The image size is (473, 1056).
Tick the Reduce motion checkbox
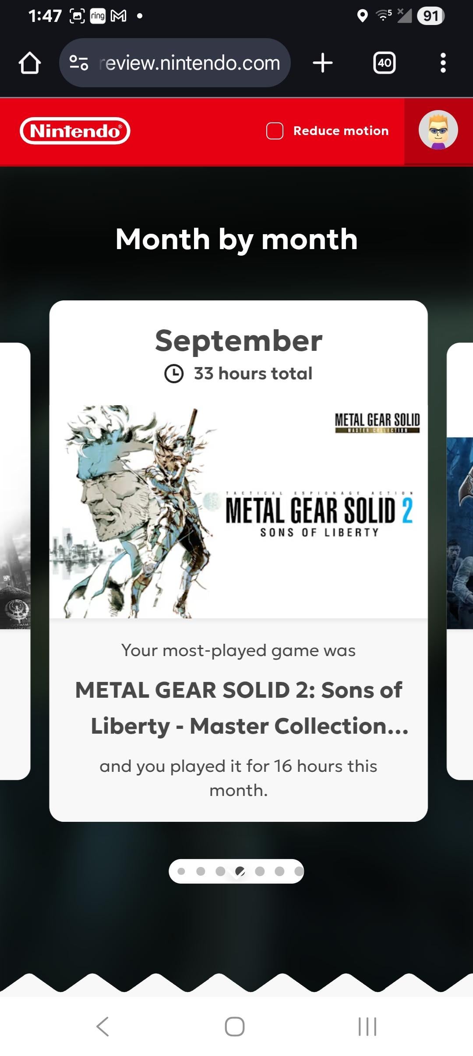tap(275, 131)
